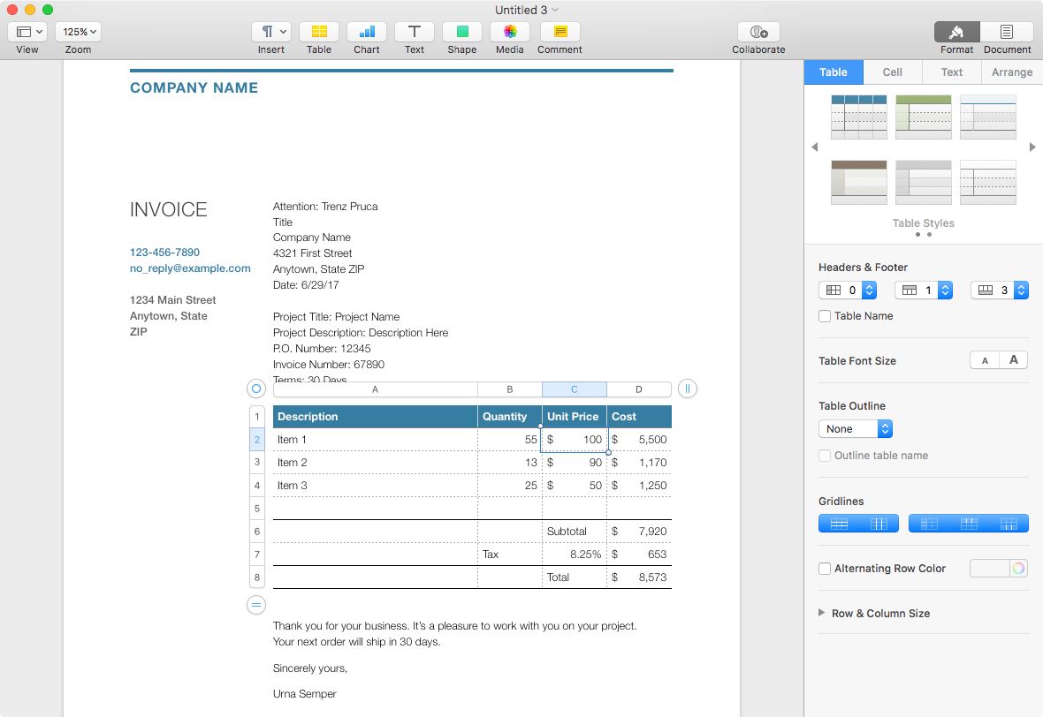The height and width of the screenshot is (717, 1043).
Task: Switch to the Cell tab
Action: coord(892,72)
